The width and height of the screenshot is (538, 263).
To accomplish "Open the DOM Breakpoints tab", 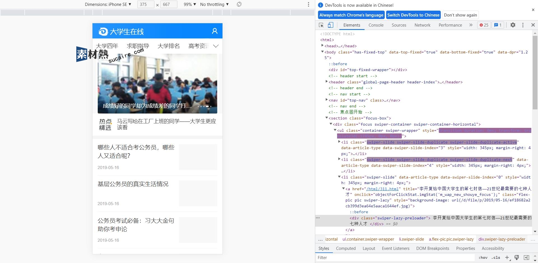I will [x=432, y=248].
